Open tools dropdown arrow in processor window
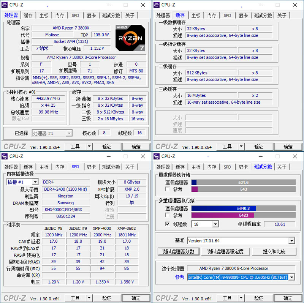Screen dimensions: 304x303 [x=89, y=147]
